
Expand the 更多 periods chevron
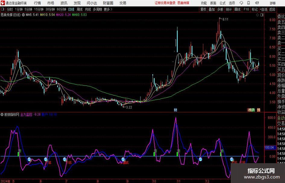click(111, 9)
